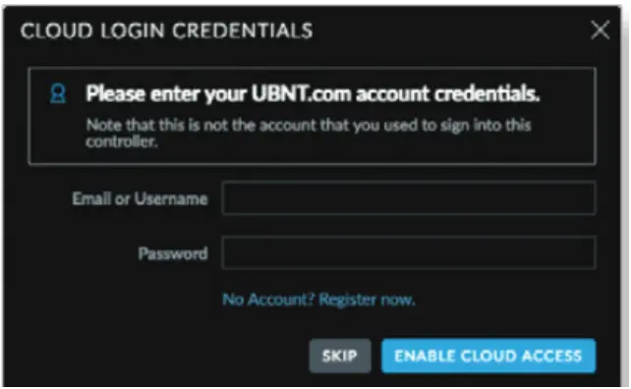Click the words Register now in the link

(x=367, y=300)
